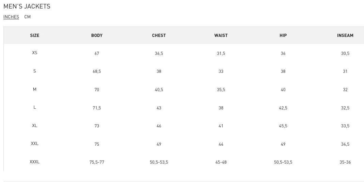This screenshot has height=186, width=364.
Task: Switch units to CM
Action: (27, 17)
